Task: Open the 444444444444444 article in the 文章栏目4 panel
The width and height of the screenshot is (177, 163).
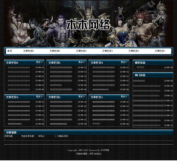Action: [x=100, y=90]
